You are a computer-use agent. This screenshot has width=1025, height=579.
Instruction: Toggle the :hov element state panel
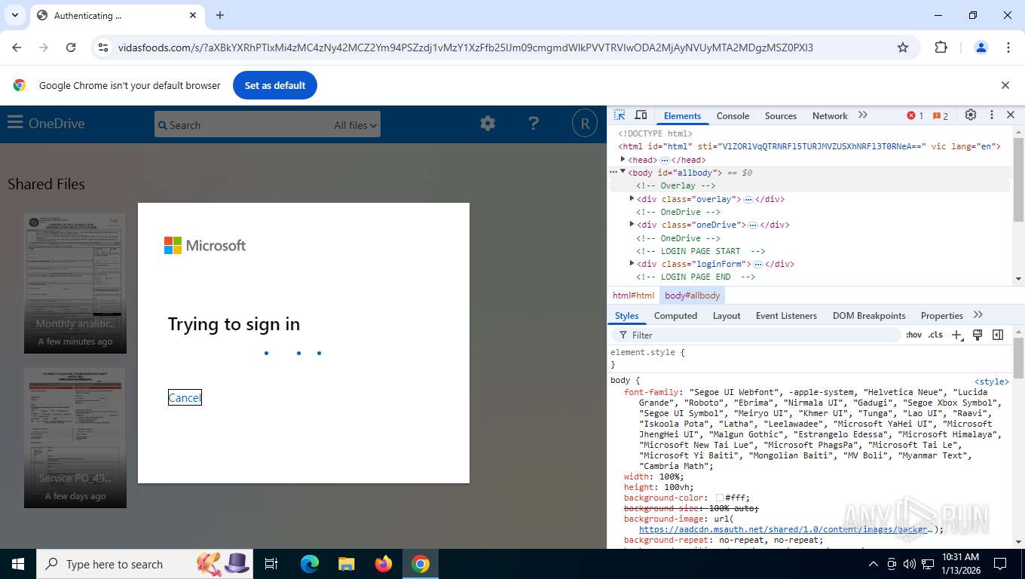tap(913, 335)
